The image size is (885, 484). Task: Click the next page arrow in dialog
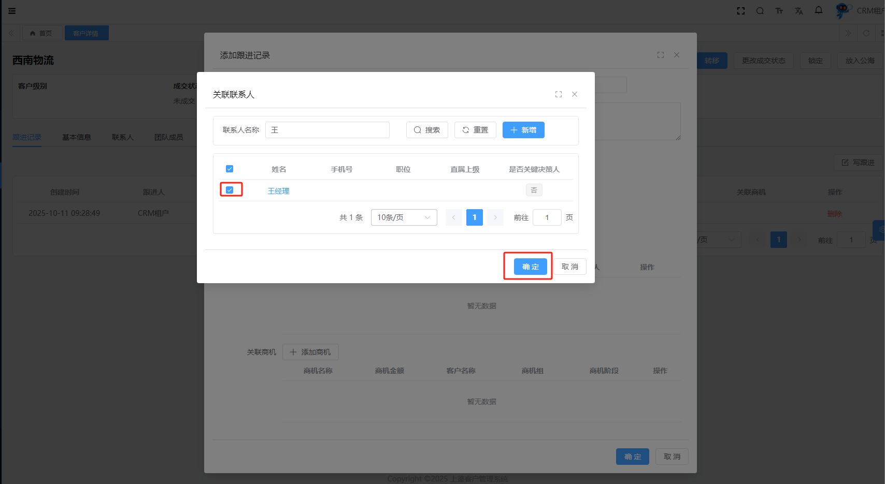pos(495,217)
